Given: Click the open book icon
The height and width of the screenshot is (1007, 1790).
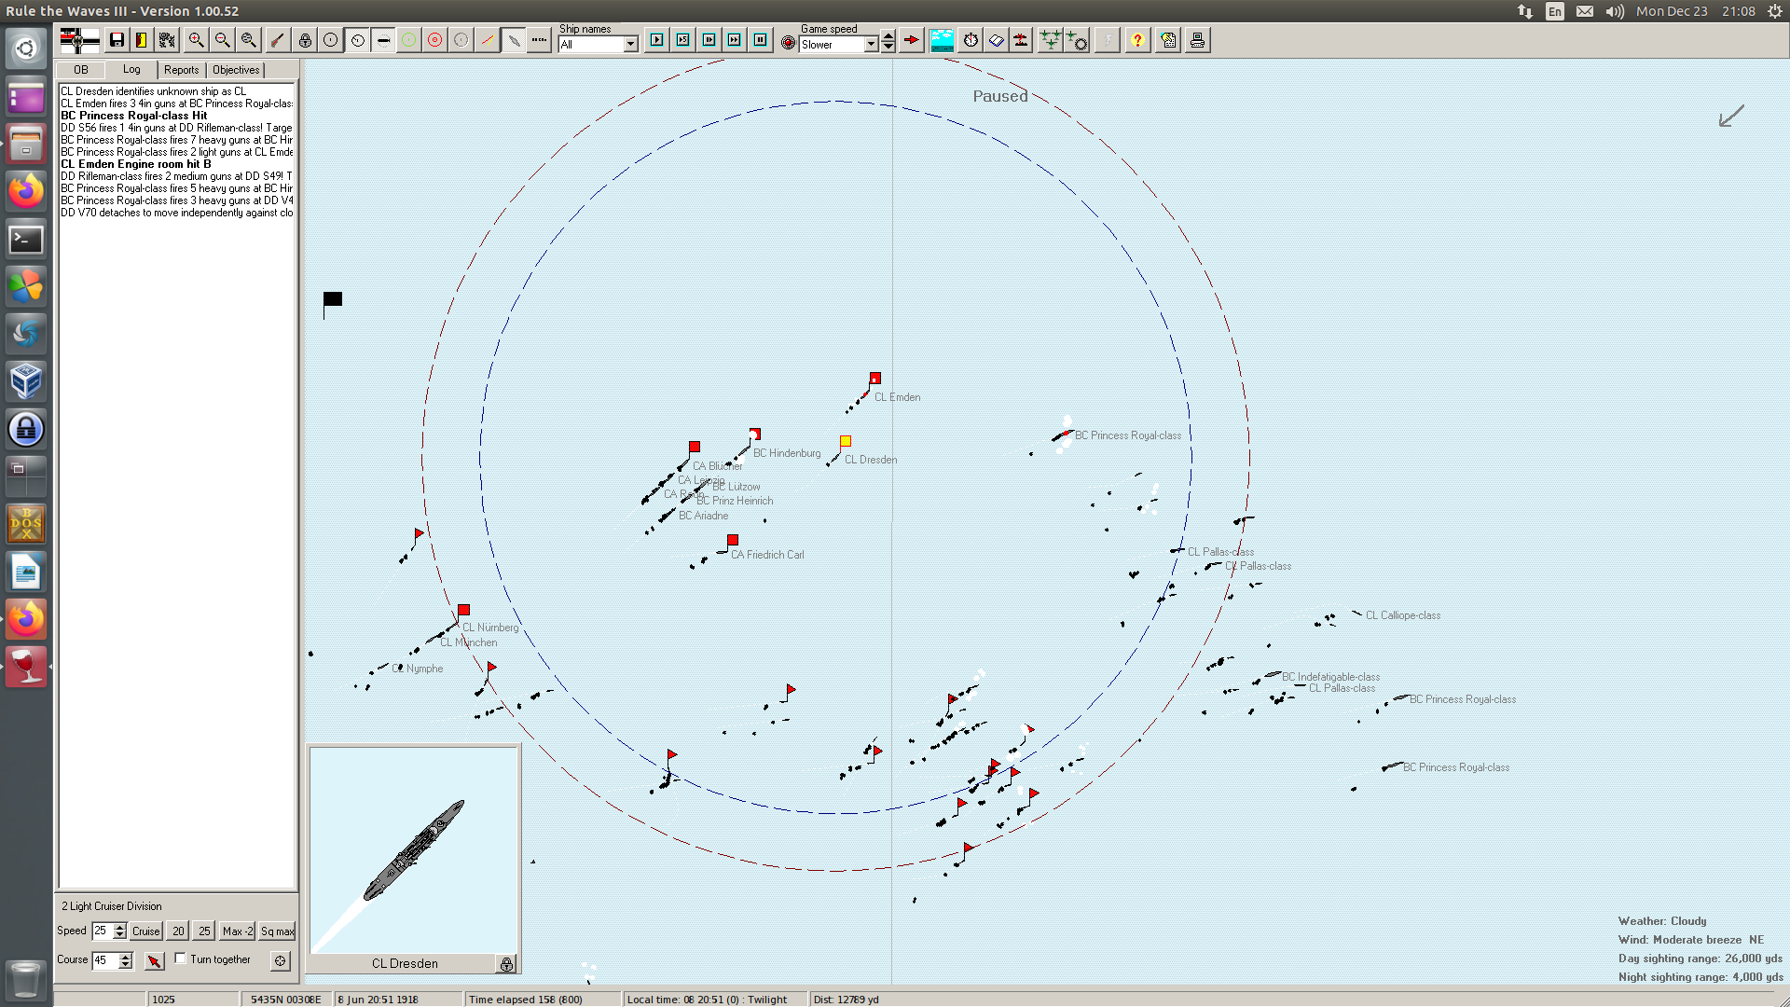Looking at the screenshot, I should (996, 40).
